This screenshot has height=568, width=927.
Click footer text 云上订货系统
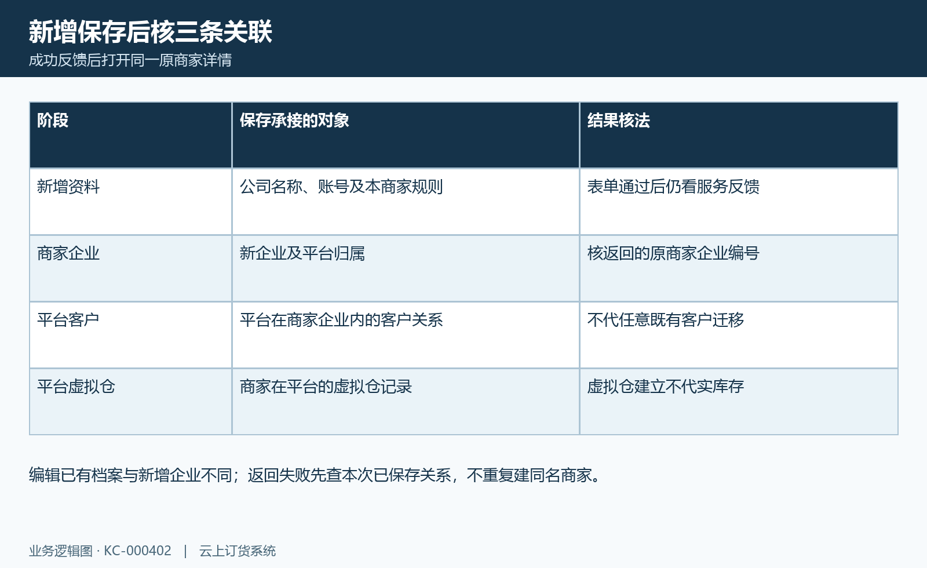pos(238,551)
